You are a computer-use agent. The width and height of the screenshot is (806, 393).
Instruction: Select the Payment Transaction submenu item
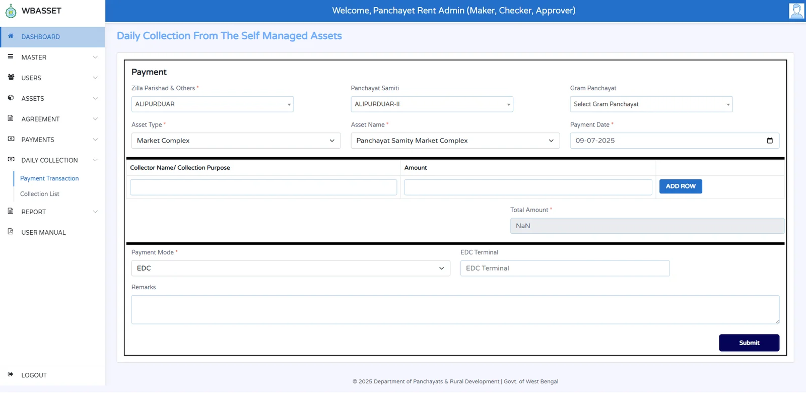tap(49, 178)
